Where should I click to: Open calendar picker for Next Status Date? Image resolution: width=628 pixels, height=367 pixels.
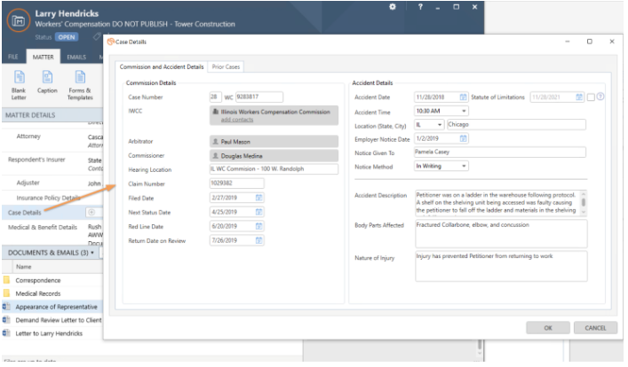[x=258, y=212]
